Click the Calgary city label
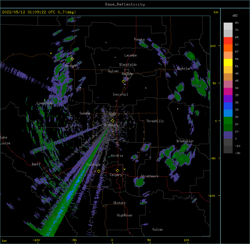This screenshot has height=244, width=250. [116, 175]
